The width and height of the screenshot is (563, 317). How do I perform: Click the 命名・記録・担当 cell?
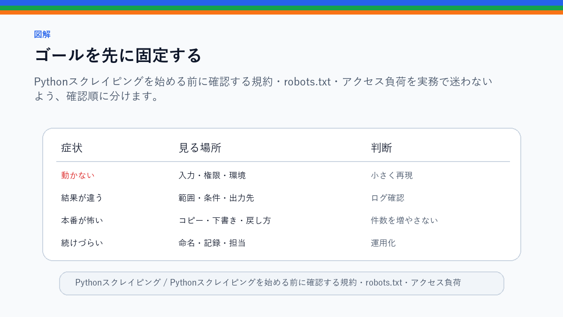pos(212,243)
